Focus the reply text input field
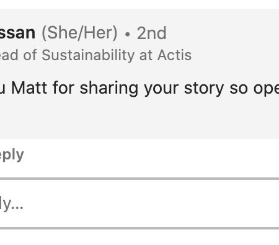 pyautogui.click(x=139, y=204)
